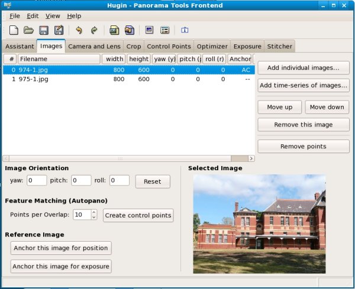Image resolution: width=355 pixels, height=289 pixels.
Task: Save project using the floppy disk icon
Action: coord(44,30)
